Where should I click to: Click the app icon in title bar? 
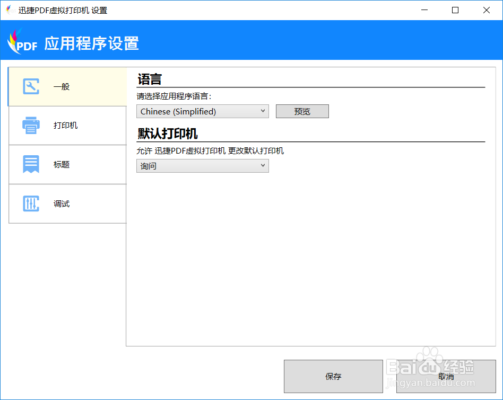(x=10, y=10)
